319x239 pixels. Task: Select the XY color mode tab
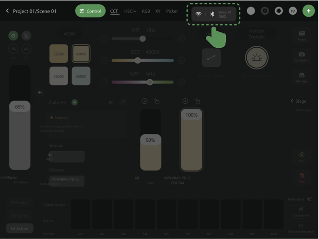tap(158, 11)
